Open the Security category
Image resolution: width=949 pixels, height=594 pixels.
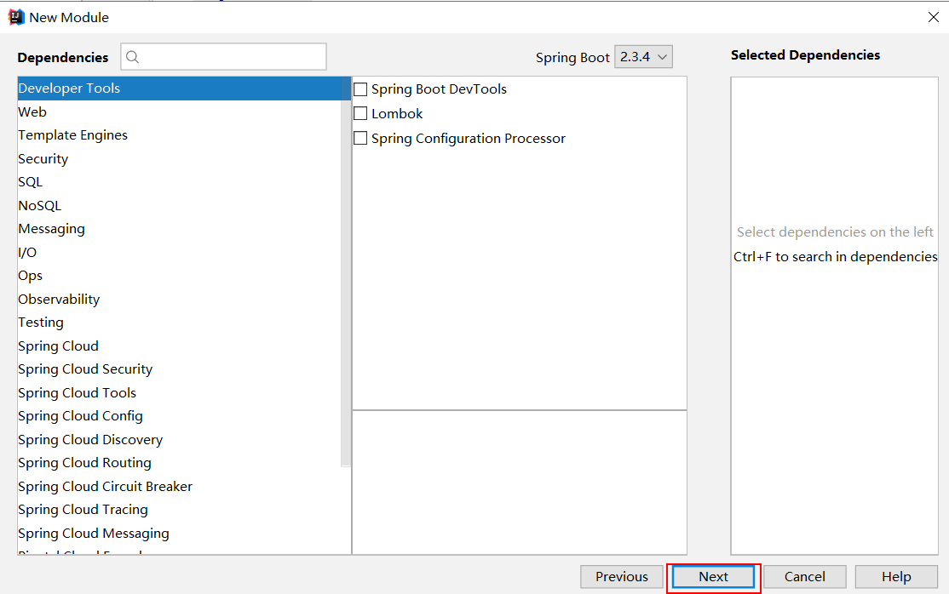pyautogui.click(x=181, y=158)
